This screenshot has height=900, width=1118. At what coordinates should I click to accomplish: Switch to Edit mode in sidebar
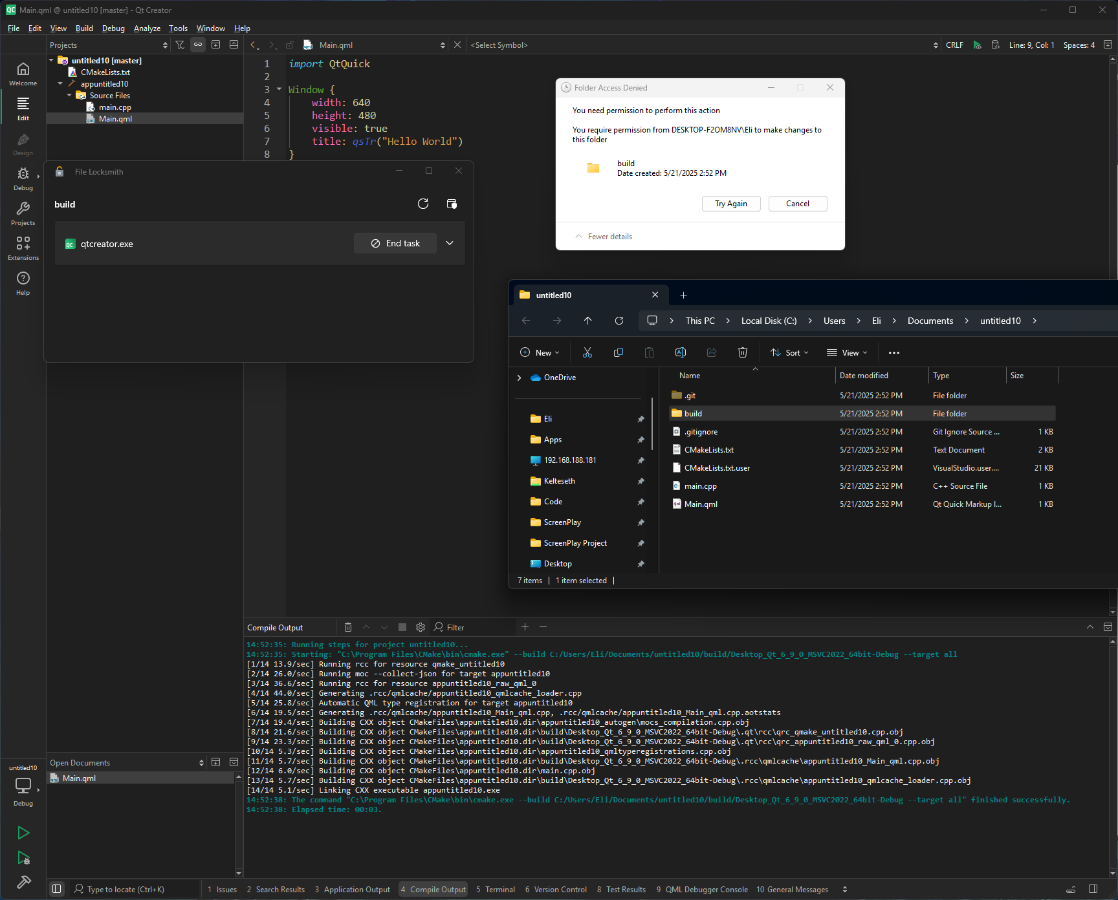pos(23,109)
